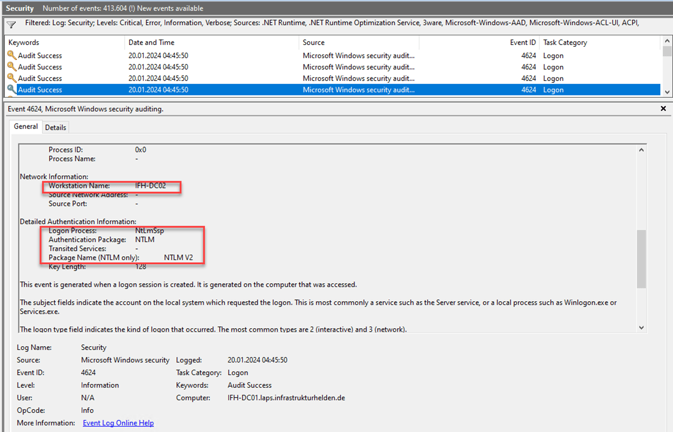The width and height of the screenshot is (673, 432).
Task: Click the Source Port label
Action: (68, 203)
